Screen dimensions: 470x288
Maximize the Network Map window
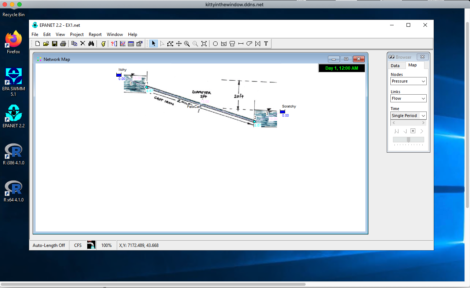tap(346, 59)
